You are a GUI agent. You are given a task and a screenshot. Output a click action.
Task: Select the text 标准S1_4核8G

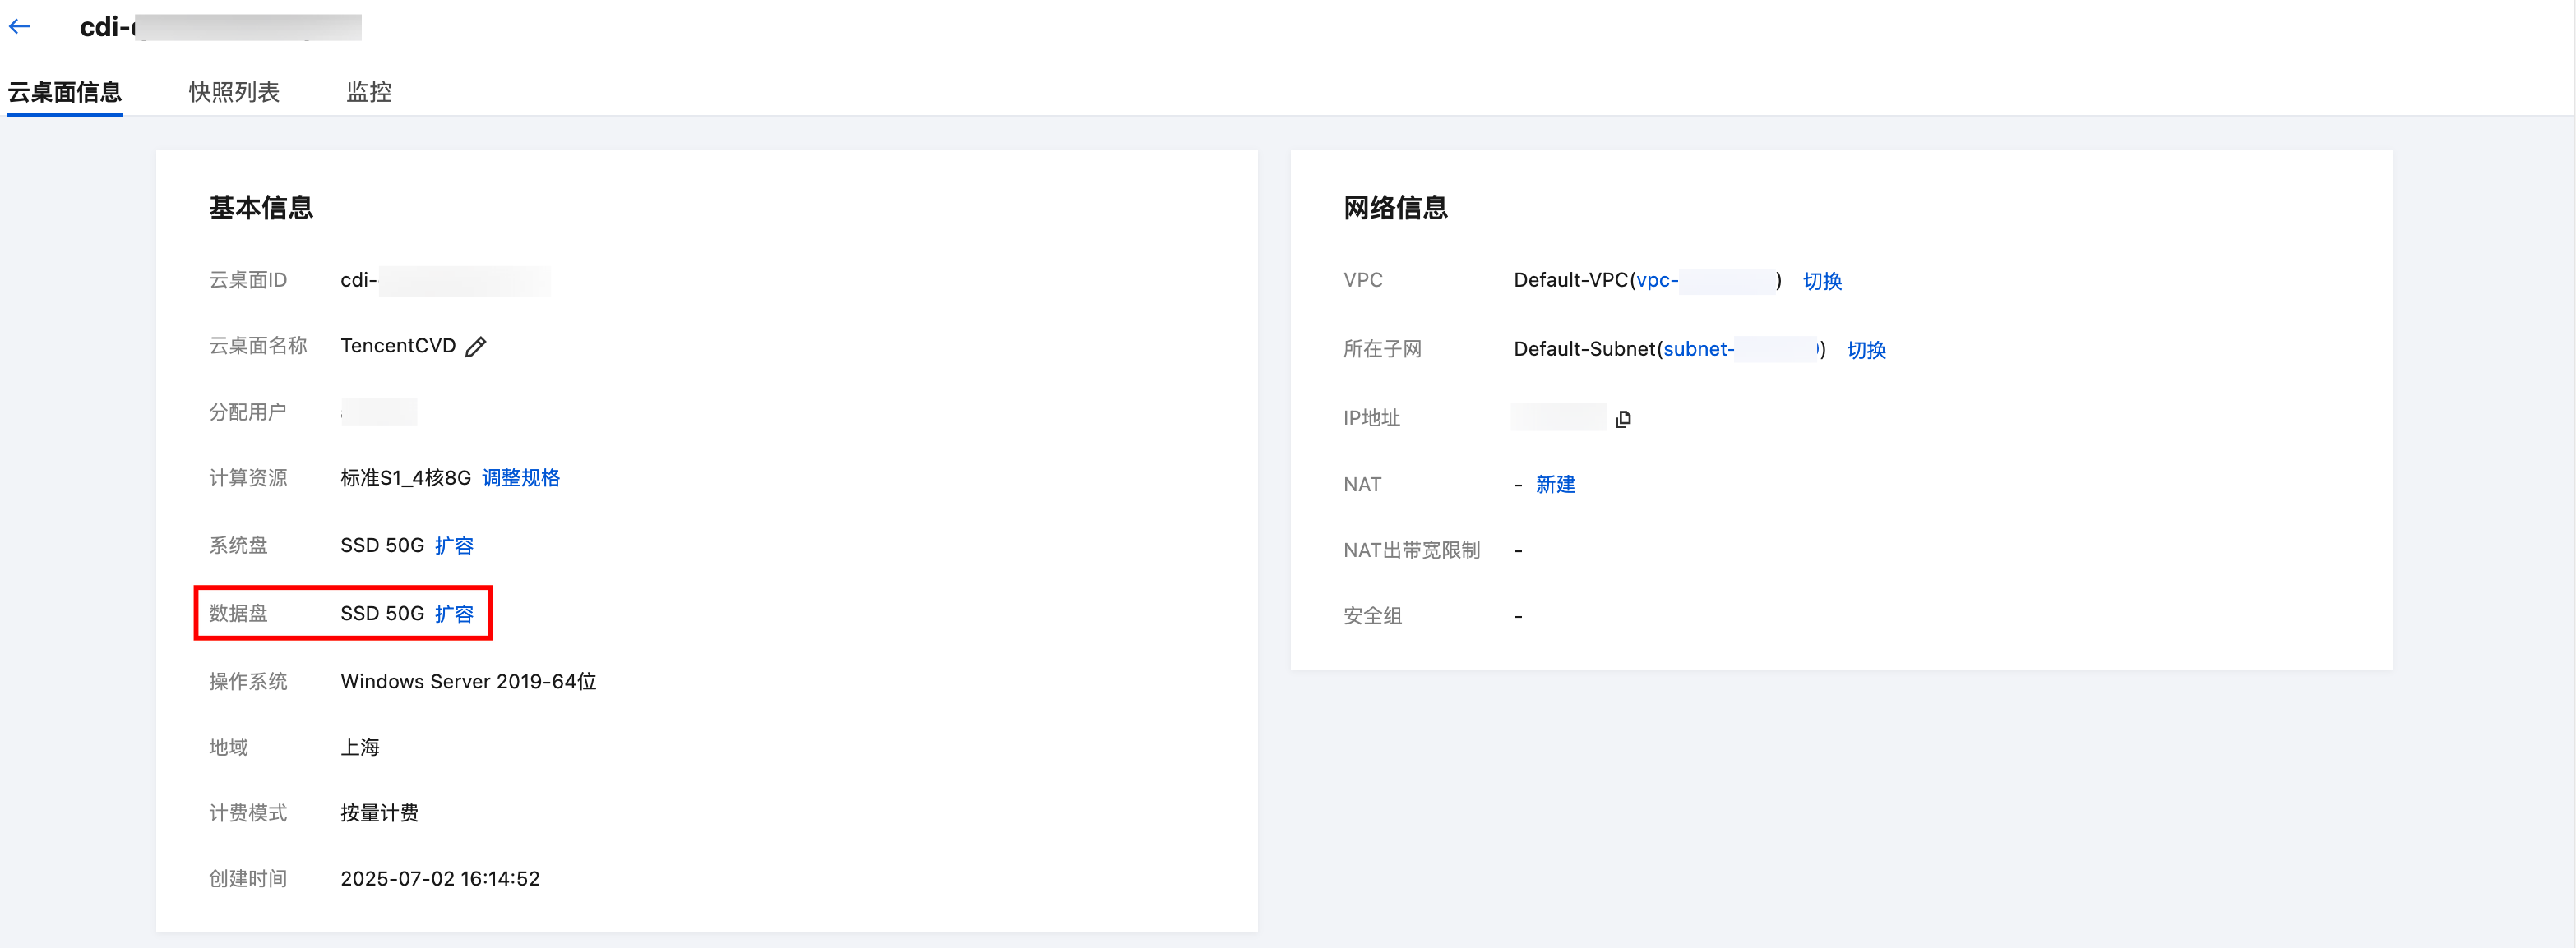(405, 477)
